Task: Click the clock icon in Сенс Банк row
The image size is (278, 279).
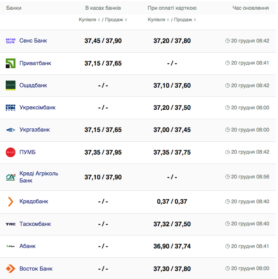Action: click(228, 41)
